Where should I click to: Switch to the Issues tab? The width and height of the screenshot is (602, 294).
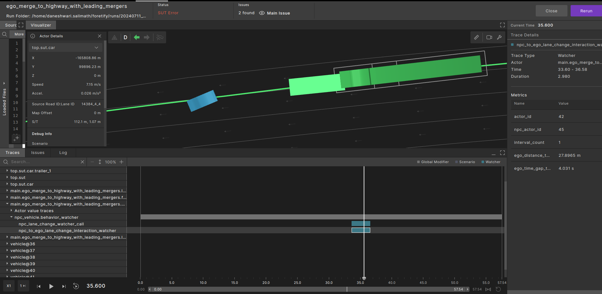click(x=38, y=153)
